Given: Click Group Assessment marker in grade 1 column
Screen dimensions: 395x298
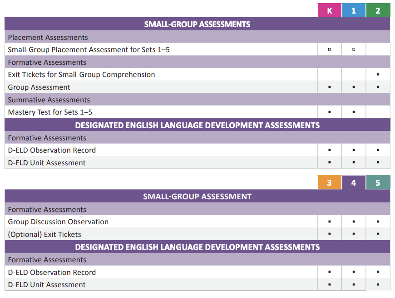Looking at the screenshot, I should 354,87.
